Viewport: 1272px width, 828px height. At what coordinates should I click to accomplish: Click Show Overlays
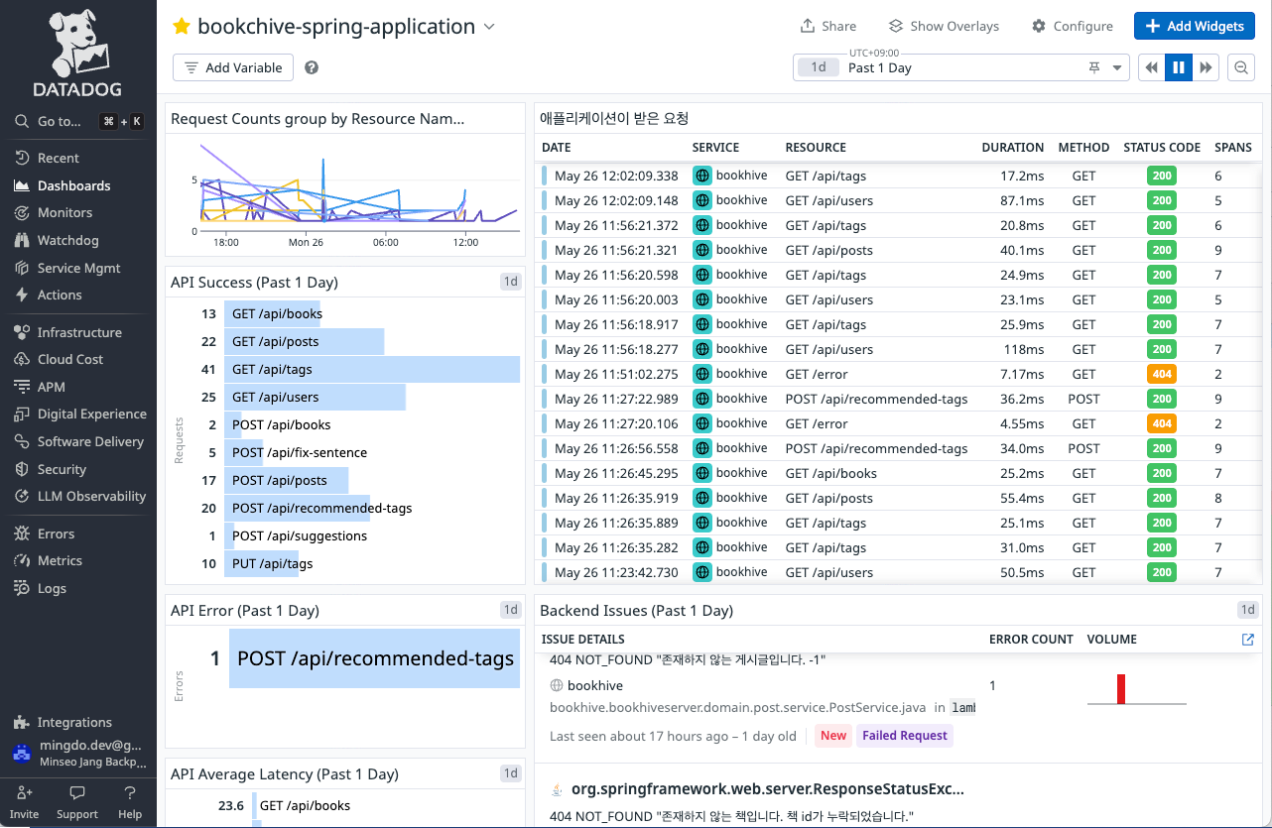pos(944,26)
